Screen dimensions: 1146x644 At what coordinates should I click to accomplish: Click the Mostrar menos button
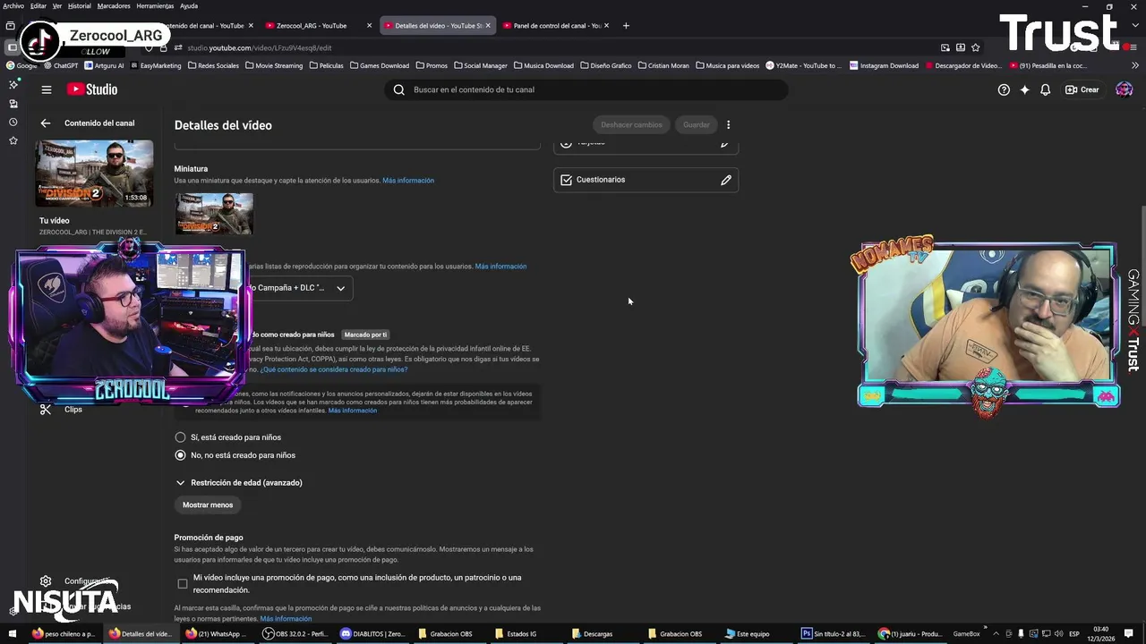(x=208, y=505)
